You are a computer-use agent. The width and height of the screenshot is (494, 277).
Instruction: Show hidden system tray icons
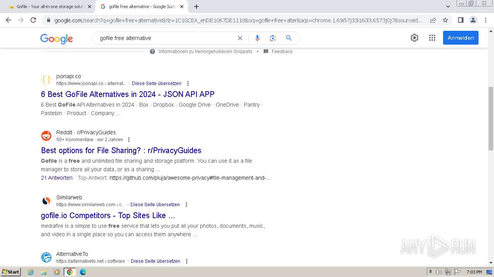click(430, 272)
